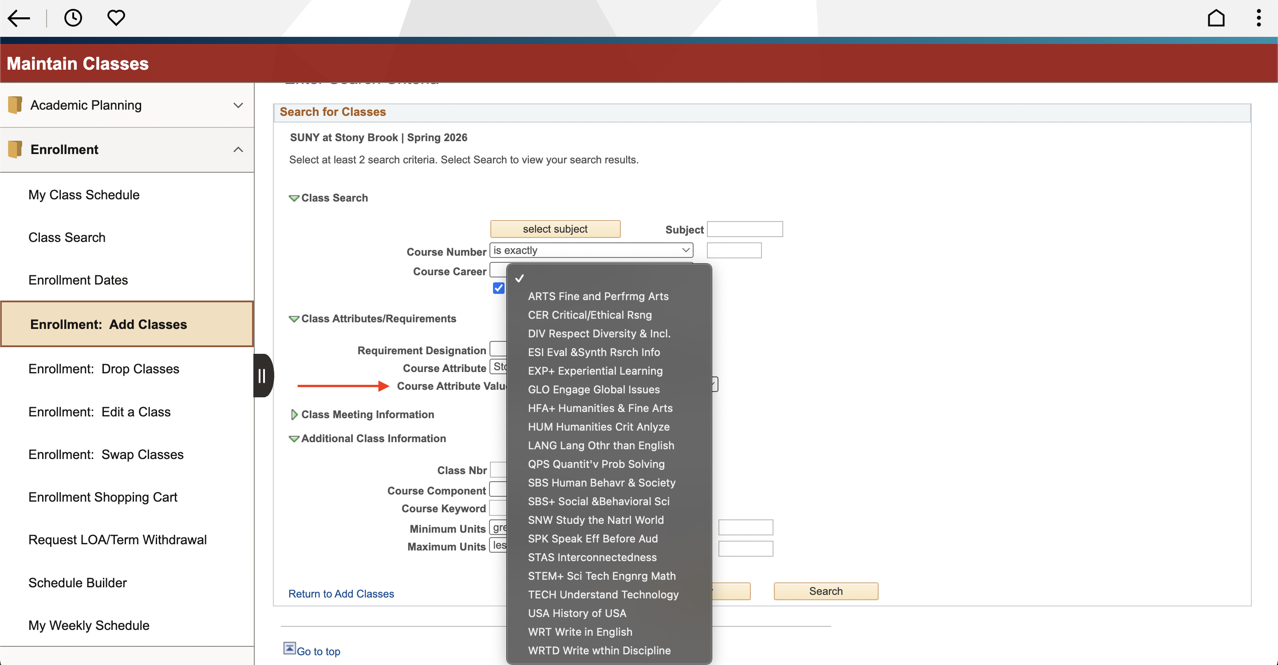Open the three-dot actions menu

tap(1258, 18)
